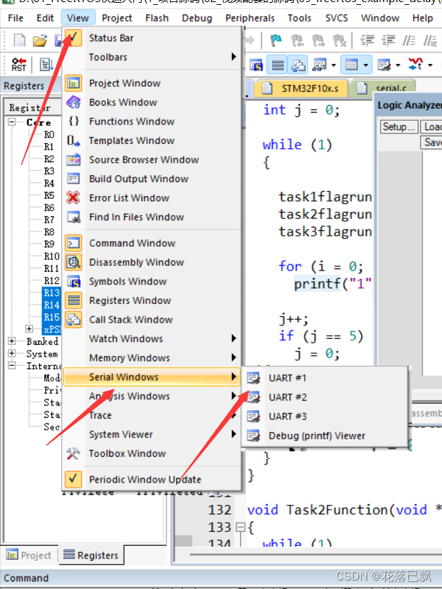This screenshot has height=589, width=442.
Task: Click the UART #1 serial window icon
Action: coord(253,378)
